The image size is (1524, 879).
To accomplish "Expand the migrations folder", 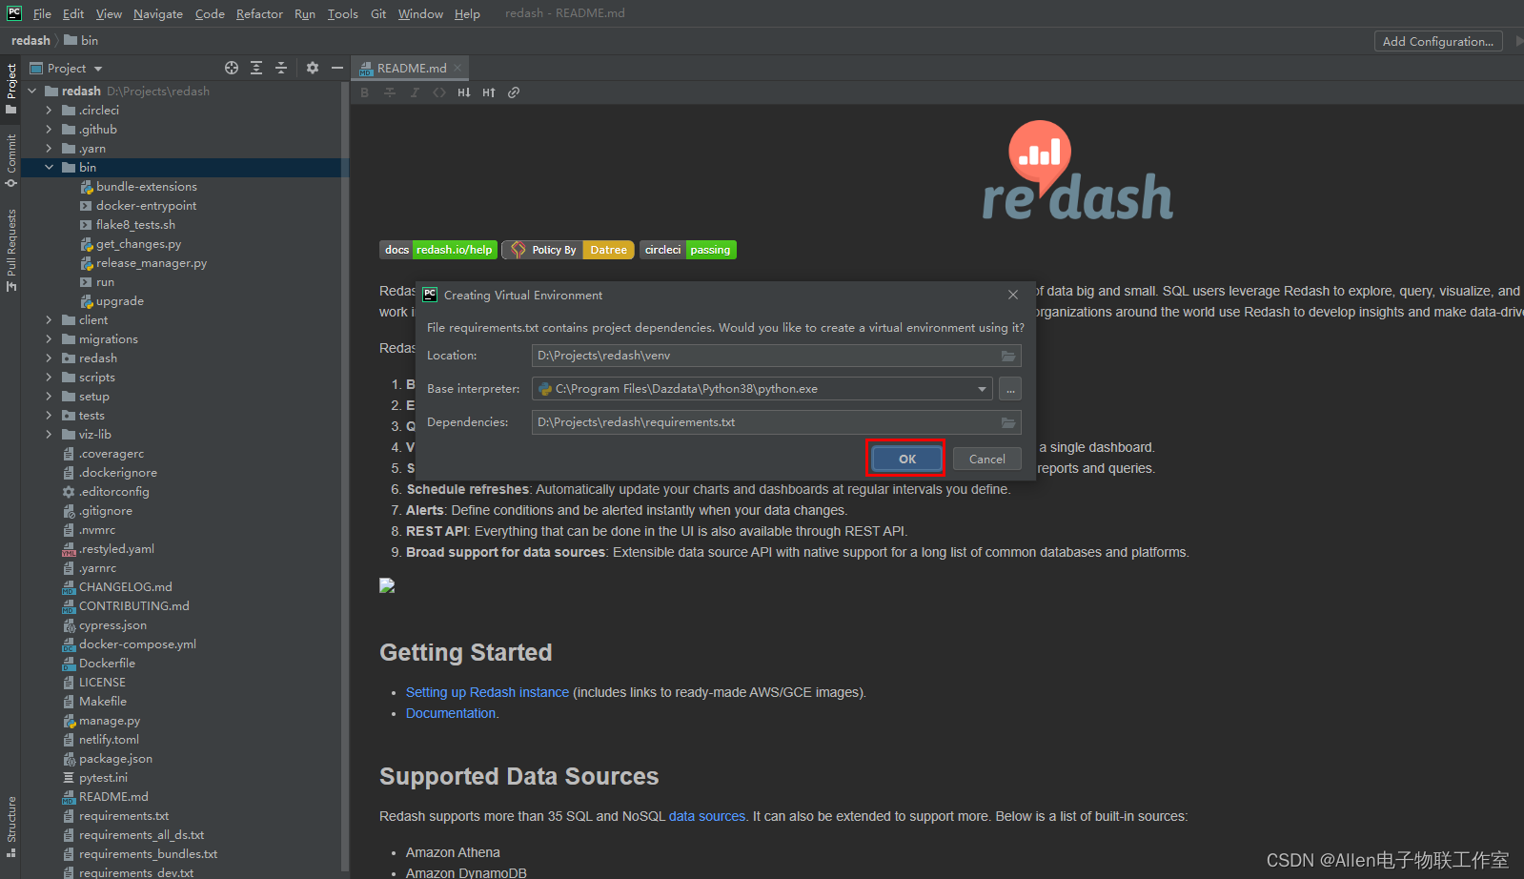I will (49, 339).
